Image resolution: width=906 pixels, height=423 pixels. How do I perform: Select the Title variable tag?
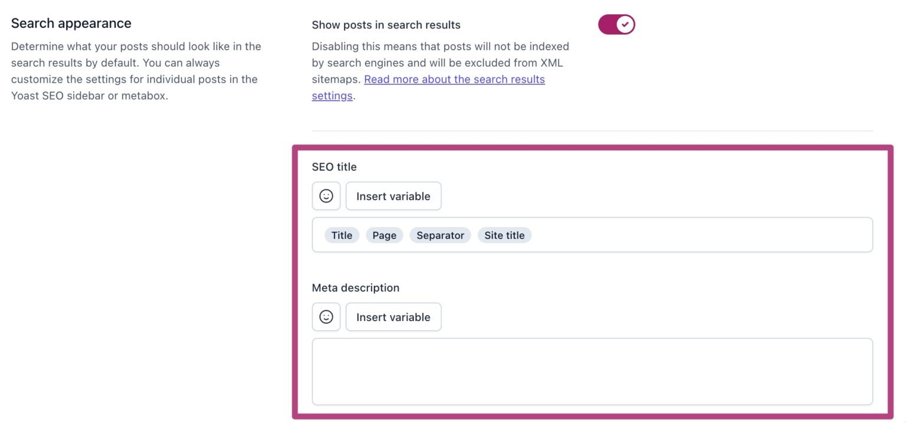(x=342, y=235)
